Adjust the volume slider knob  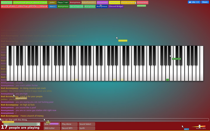[x=199, y=126]
